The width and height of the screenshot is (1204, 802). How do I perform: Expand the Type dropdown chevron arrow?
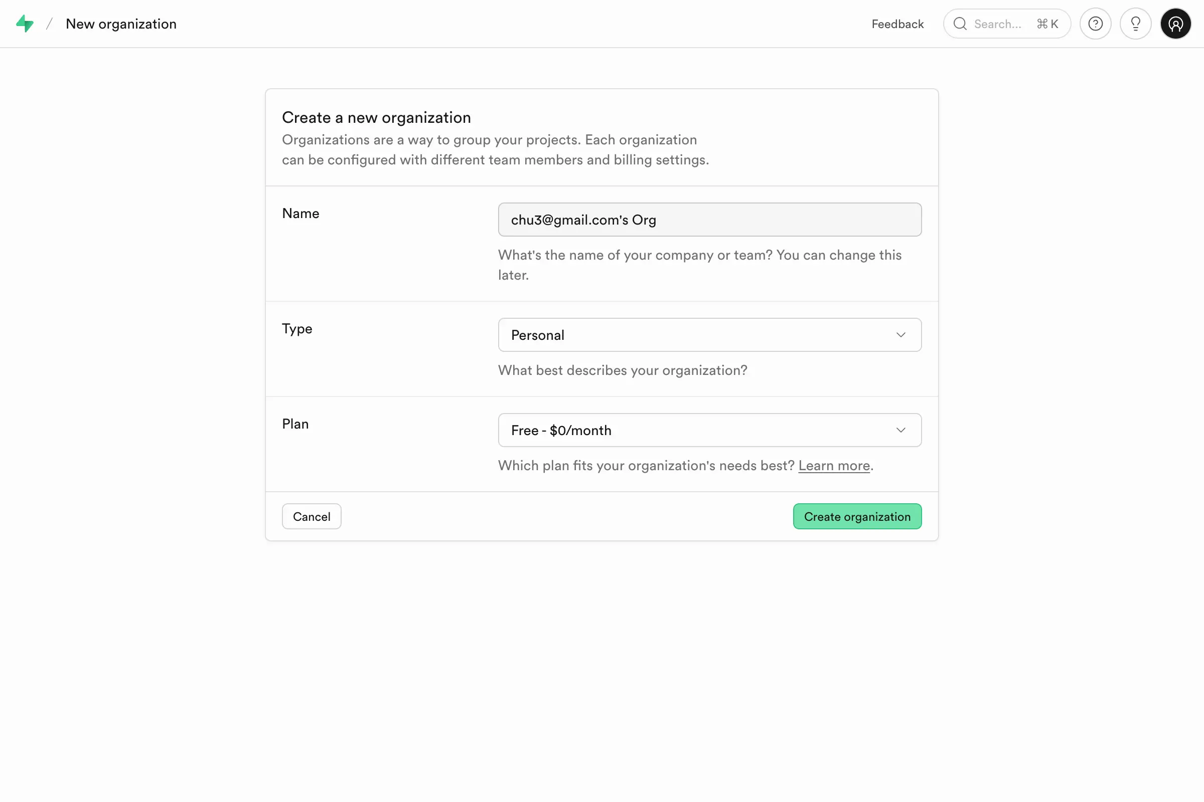point(900,335)
